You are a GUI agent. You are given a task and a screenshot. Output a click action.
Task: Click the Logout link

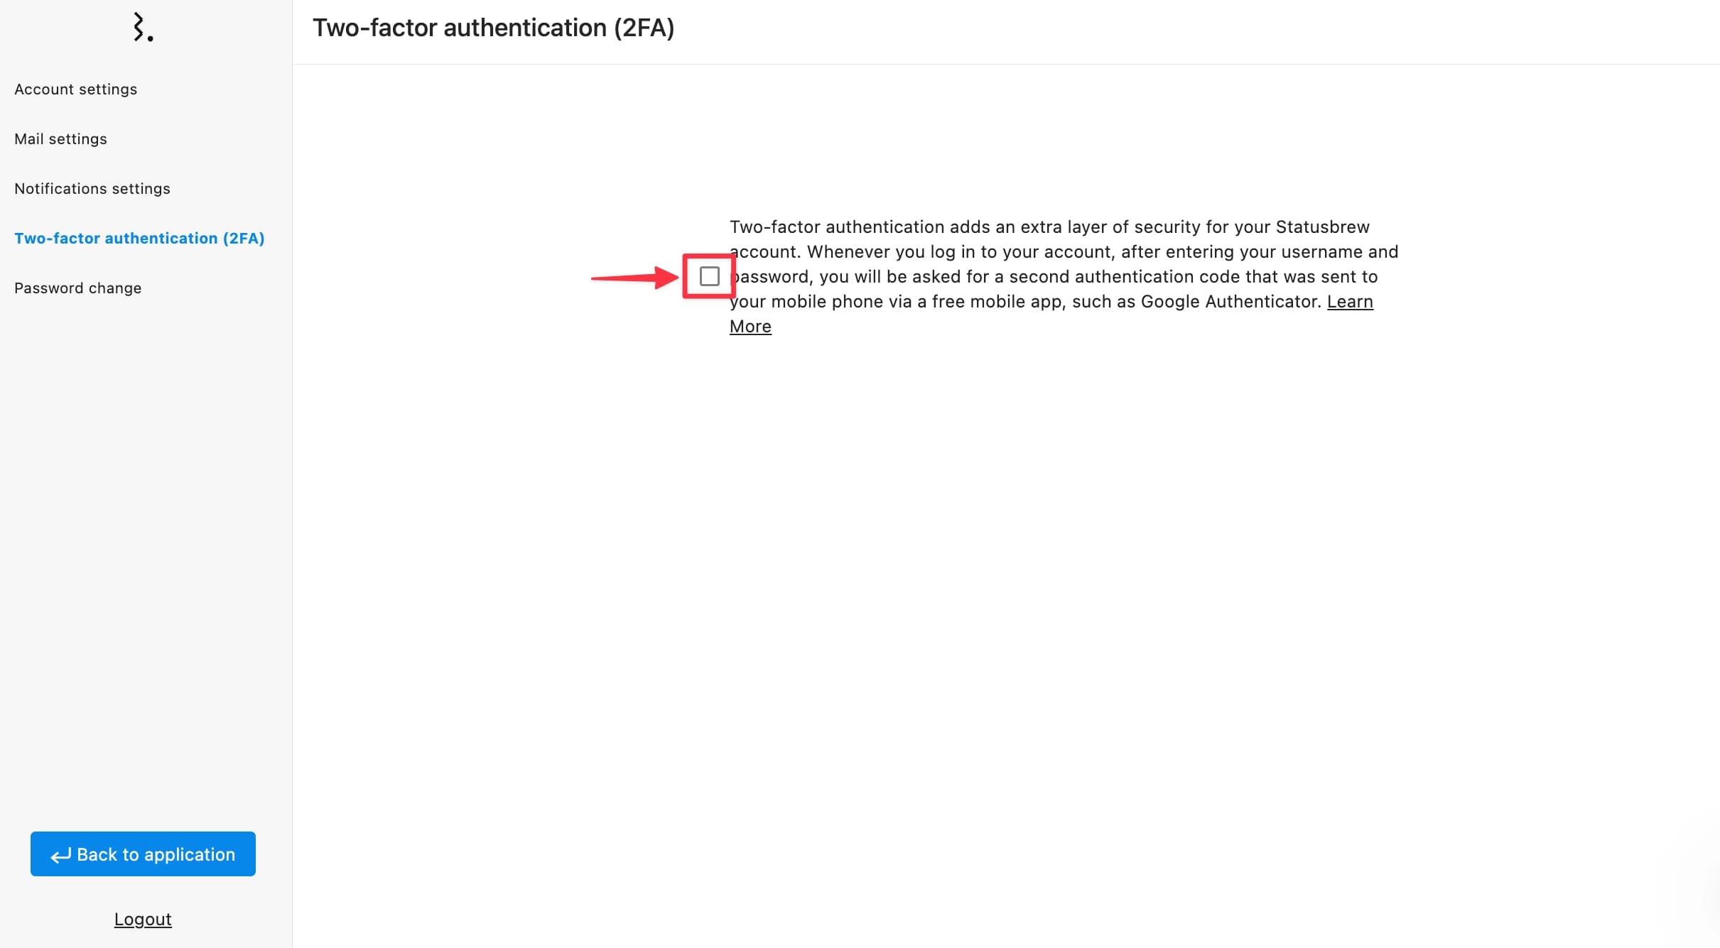click(x=143, y=919)
